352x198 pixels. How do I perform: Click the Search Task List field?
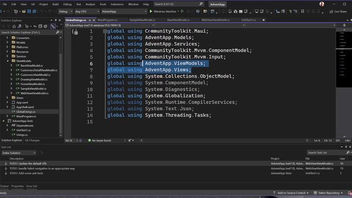click(x=326, y=153)
